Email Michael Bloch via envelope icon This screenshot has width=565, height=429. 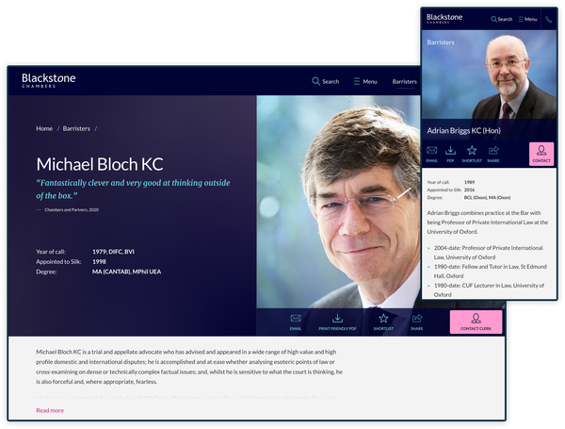(x=296, y=322)
